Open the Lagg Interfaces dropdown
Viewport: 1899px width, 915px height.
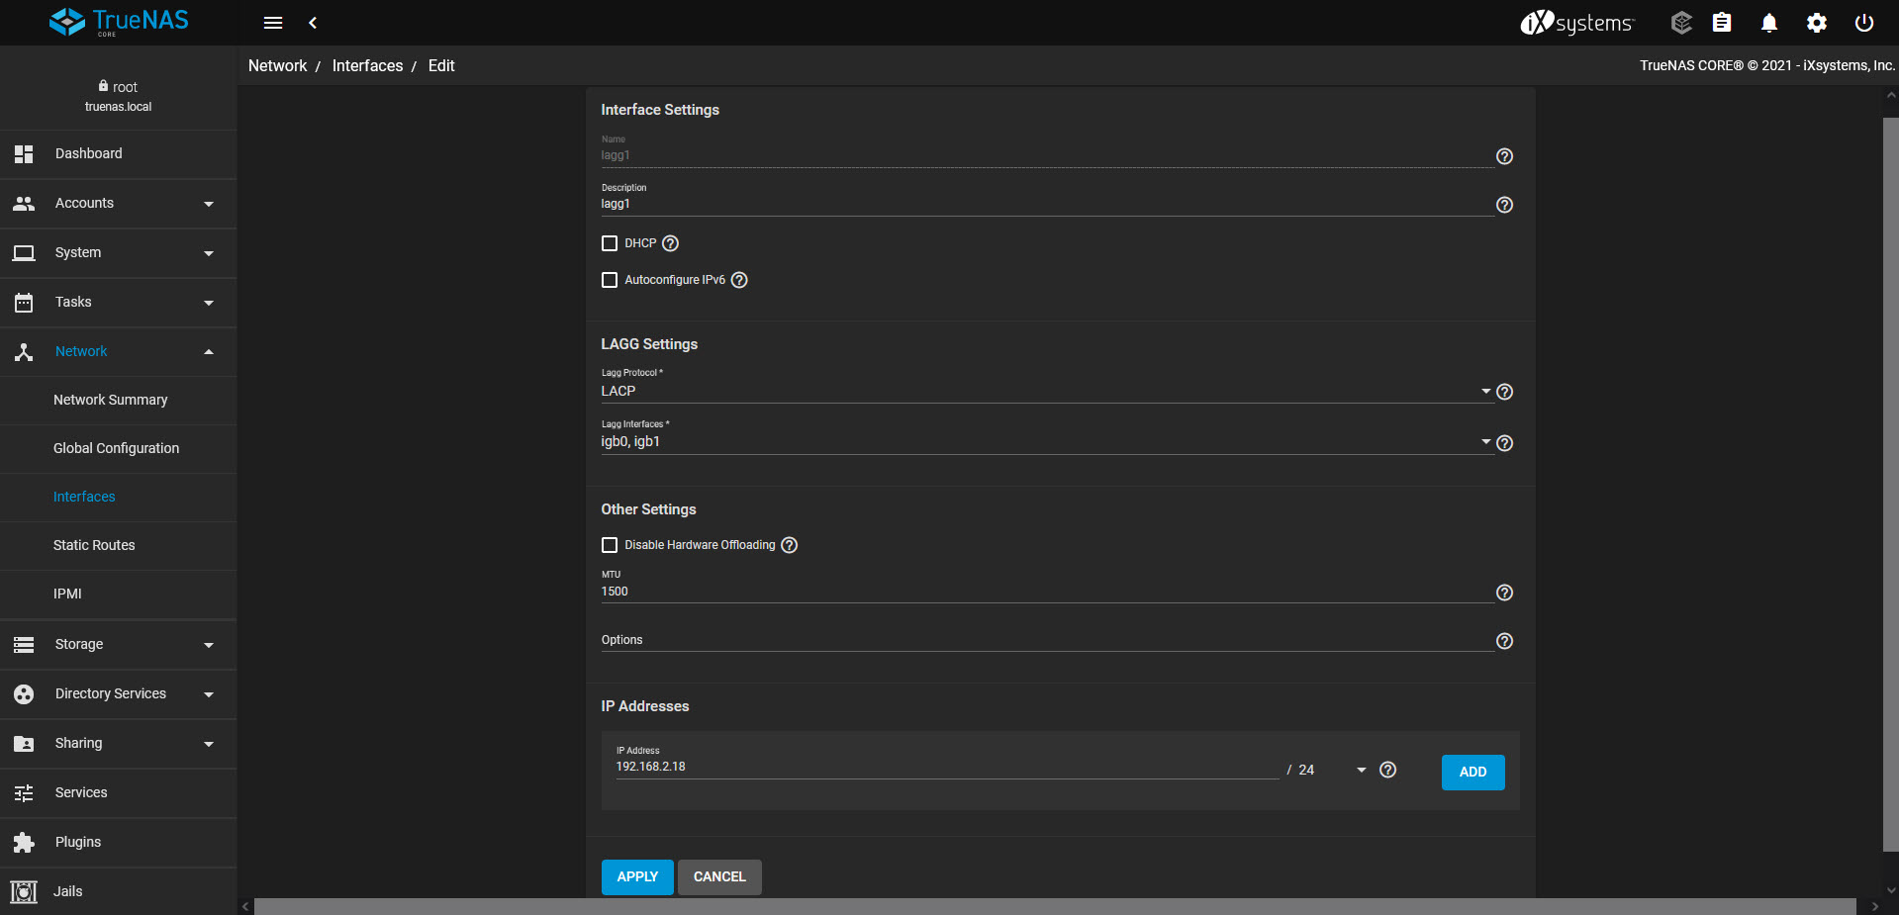[x=1044, y=442]
